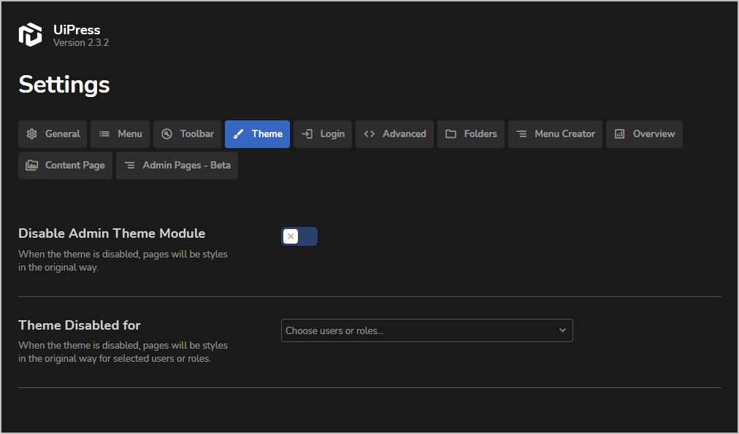Click the sign-in arrow icon on Login tab

point(307,134)
